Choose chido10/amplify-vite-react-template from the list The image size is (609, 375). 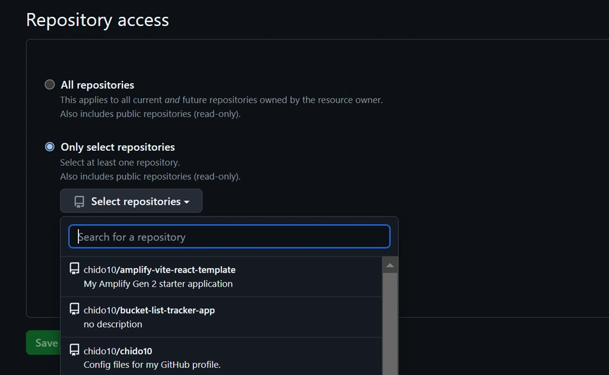coord(159,269)
